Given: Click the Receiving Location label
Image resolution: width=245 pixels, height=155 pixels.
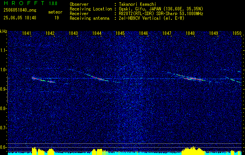Looking at the screenshot, I should tap(91, 9).
